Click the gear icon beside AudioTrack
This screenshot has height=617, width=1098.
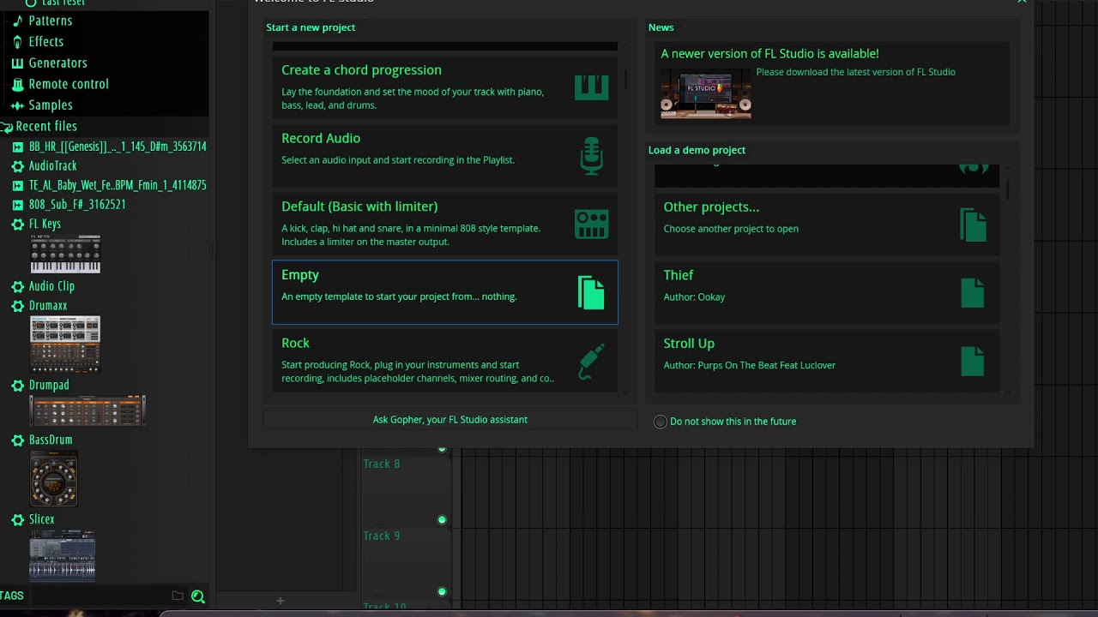17,166
